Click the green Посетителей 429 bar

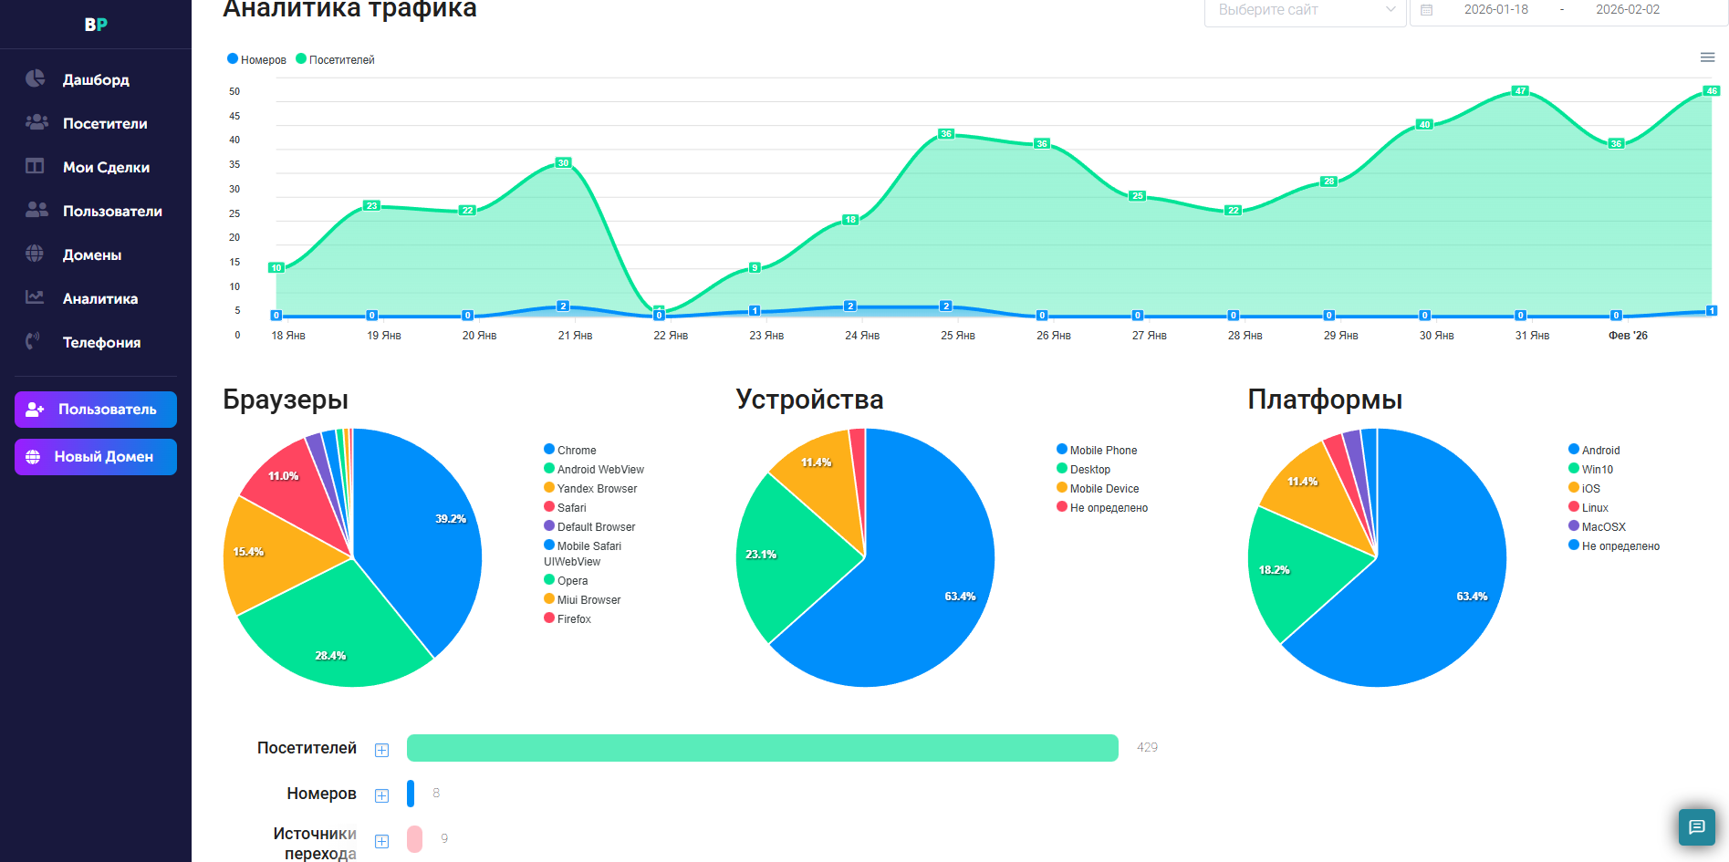[x=763, y=748]
